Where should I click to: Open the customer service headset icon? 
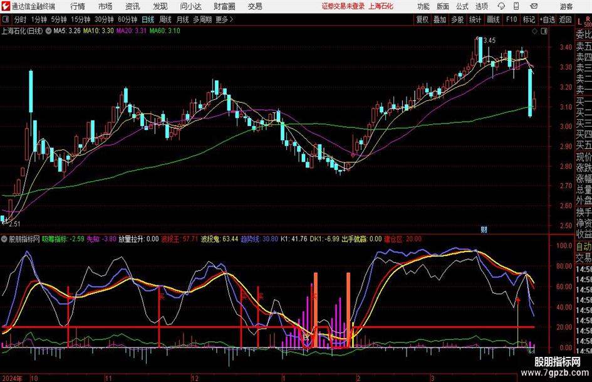coord(501,6)
